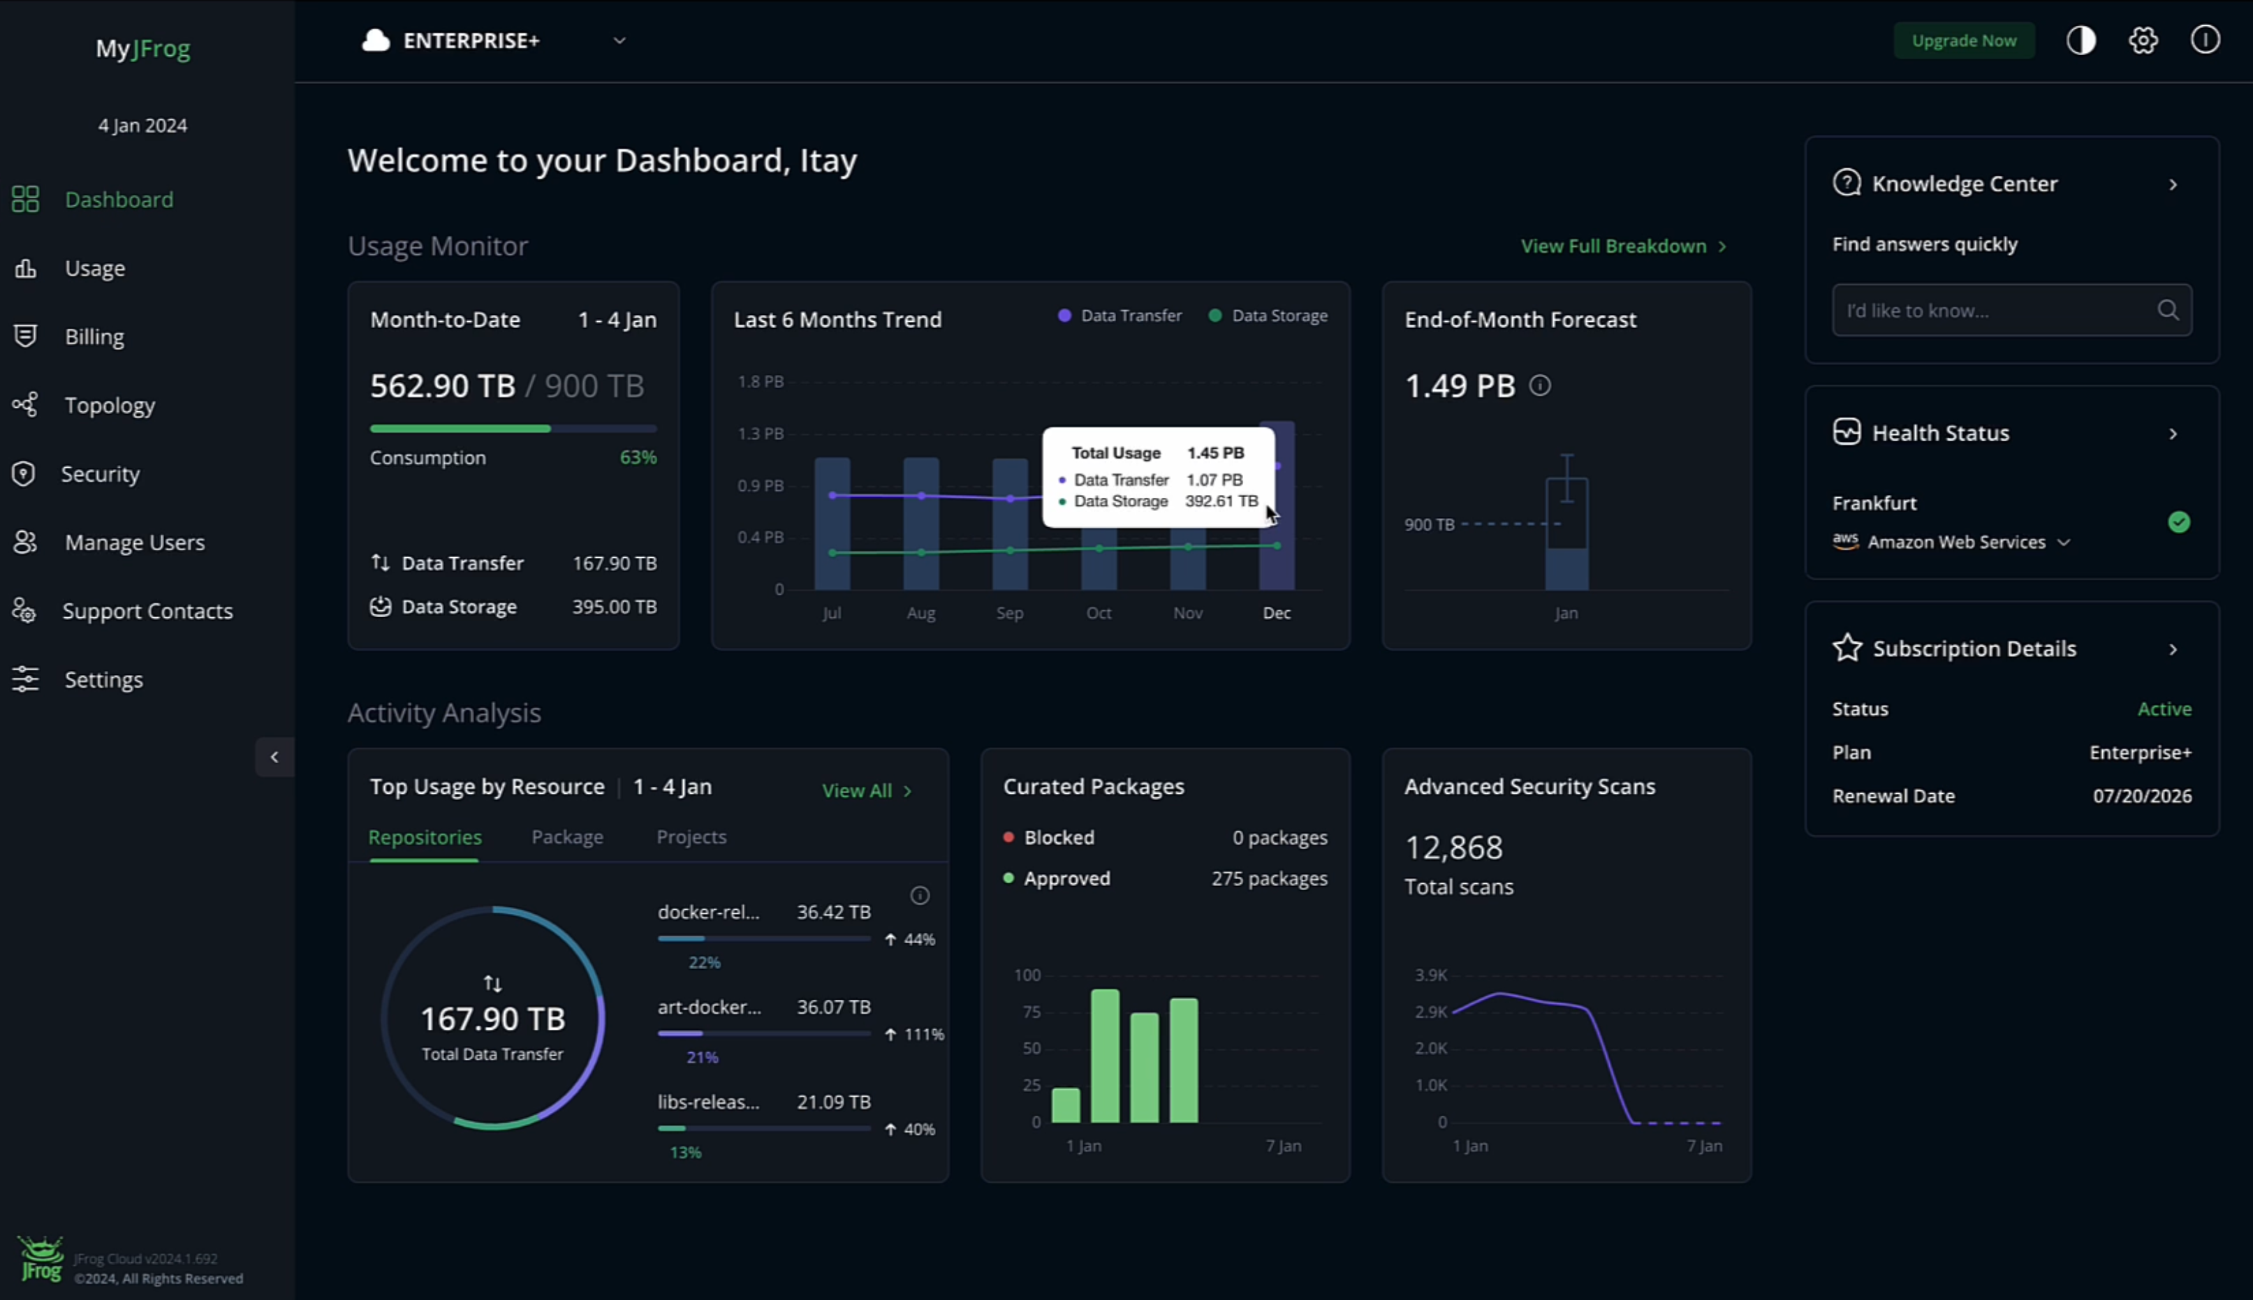
Task: Expand the Amazon Web Services dropdown
Action: [x=2064, y=543]
